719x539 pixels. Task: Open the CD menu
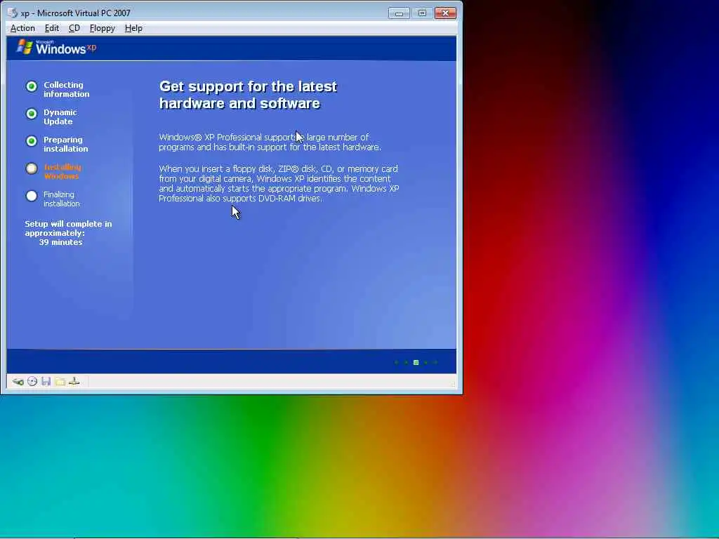pyautogui.click(x=74, y=28)
